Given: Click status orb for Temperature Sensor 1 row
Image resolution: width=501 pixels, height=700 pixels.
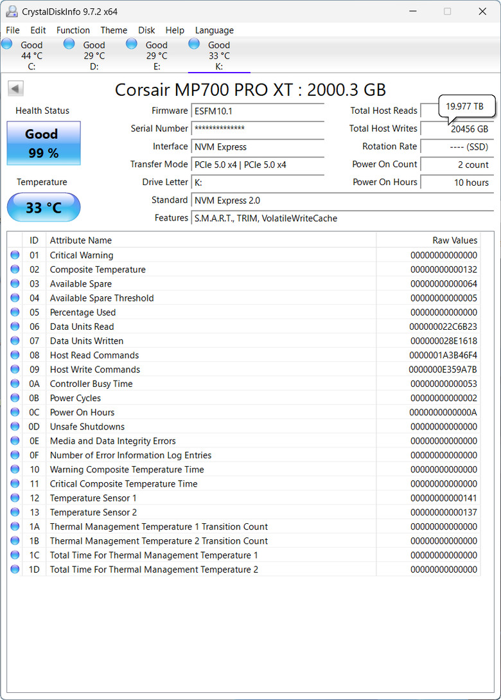Looking at the screenshot, I should [15, 498].
